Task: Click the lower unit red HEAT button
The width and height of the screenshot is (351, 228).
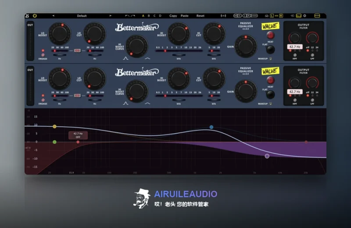Action: [270, 80]
